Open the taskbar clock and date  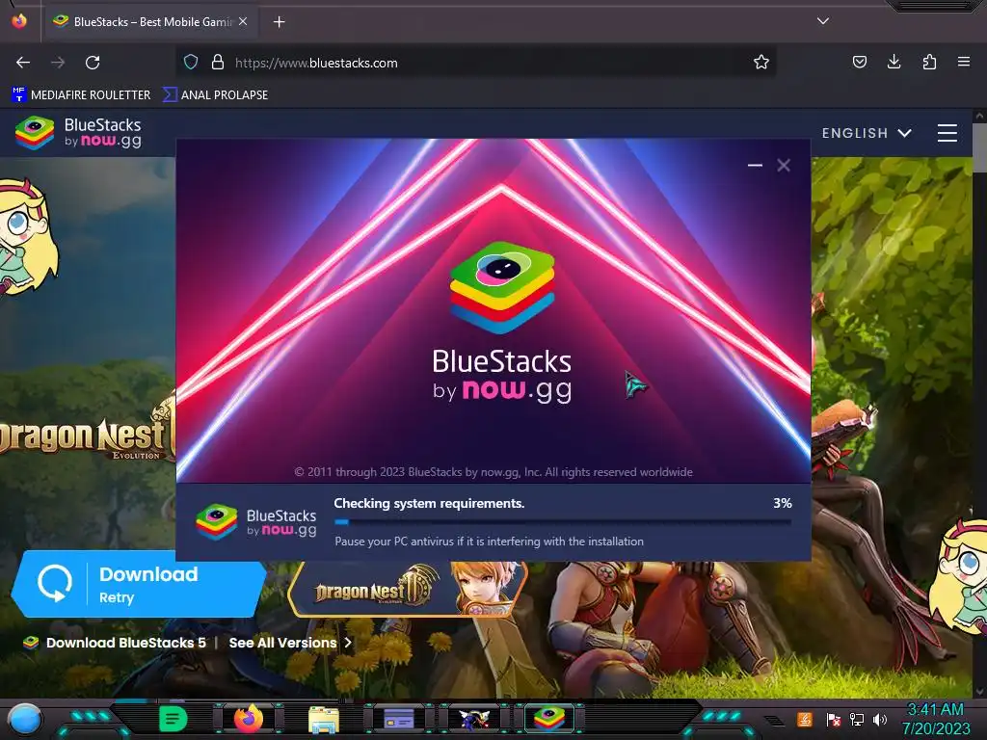(936, 719)
